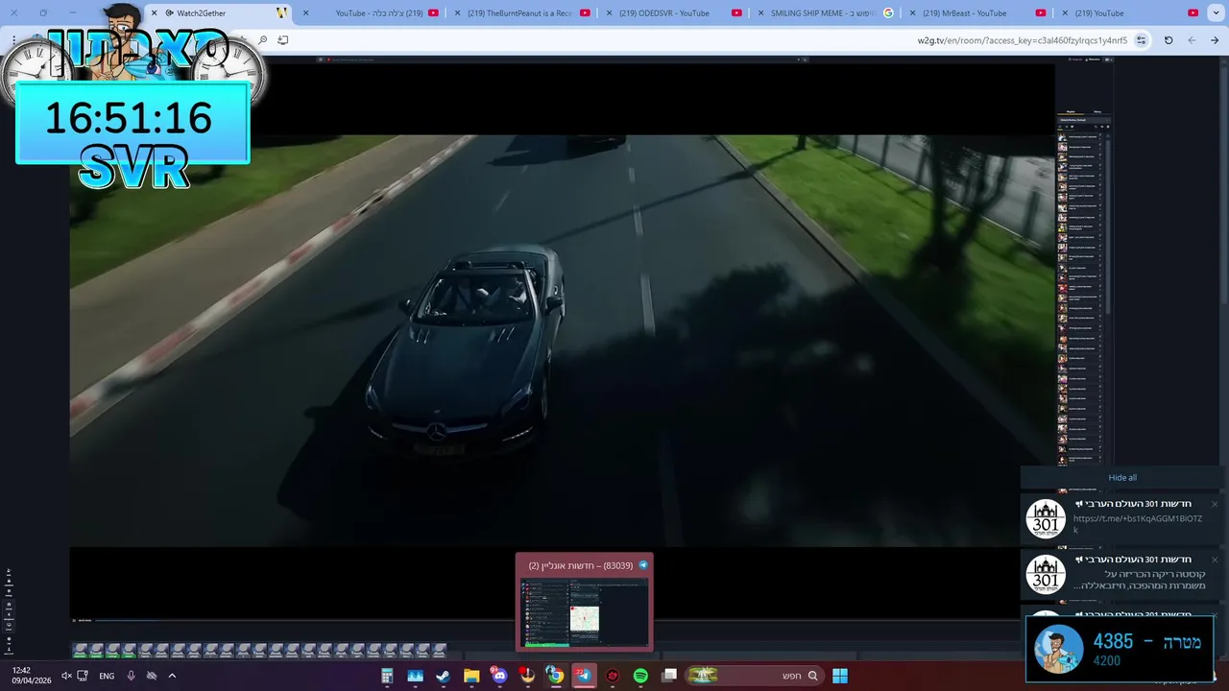
Task: Close the Watch2Gether tab
Action: (155, 13)
